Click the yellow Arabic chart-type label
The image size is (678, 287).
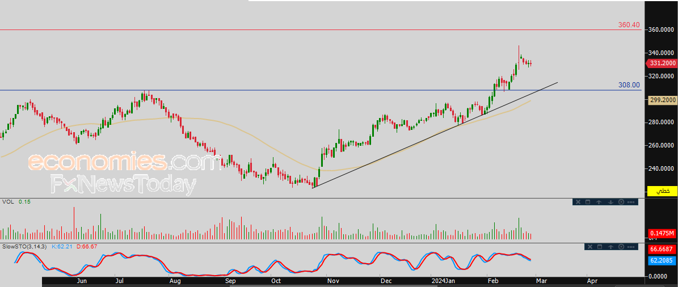663,191
